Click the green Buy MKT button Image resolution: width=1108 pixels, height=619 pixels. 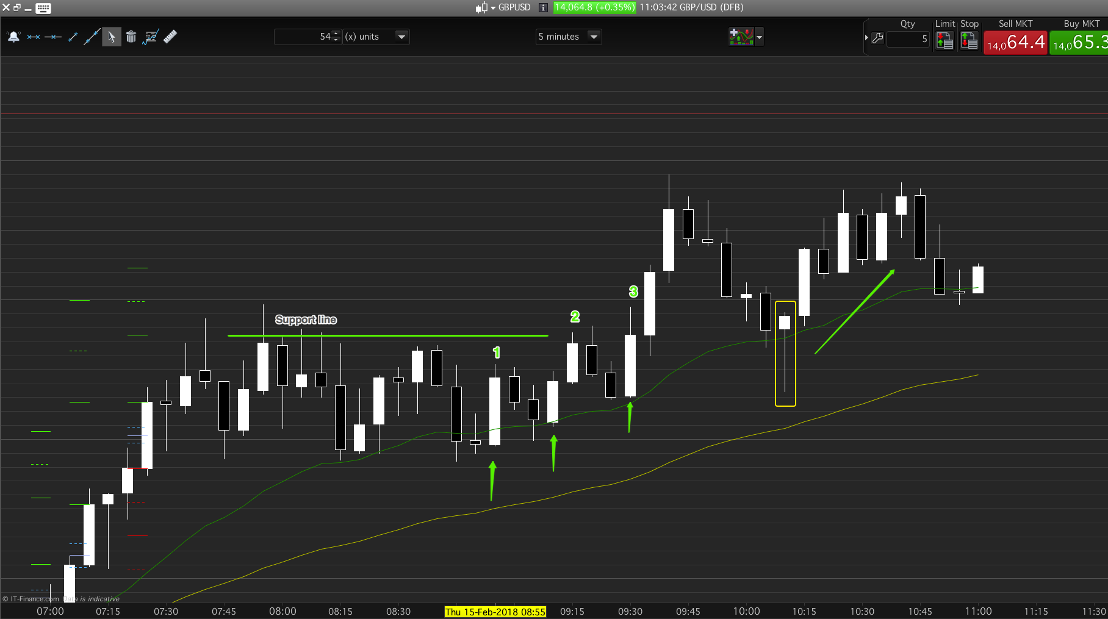click(1079, 42)
